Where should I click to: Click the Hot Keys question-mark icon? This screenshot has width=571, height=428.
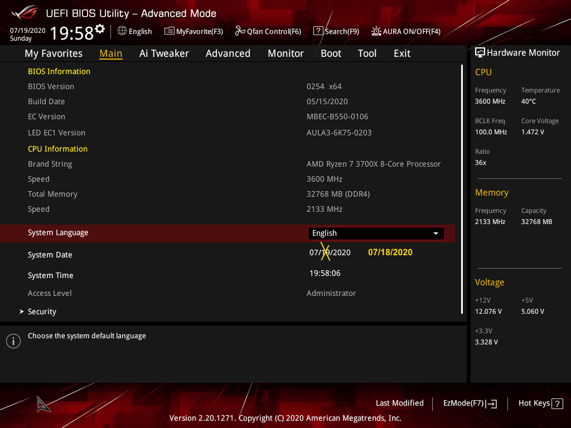[x=557, y=403]
